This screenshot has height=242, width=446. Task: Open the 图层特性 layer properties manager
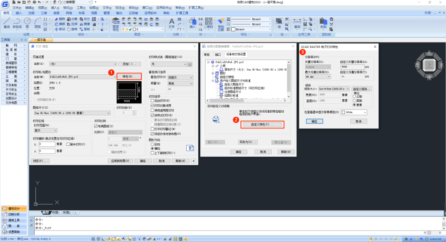click(x=116, y=24)
